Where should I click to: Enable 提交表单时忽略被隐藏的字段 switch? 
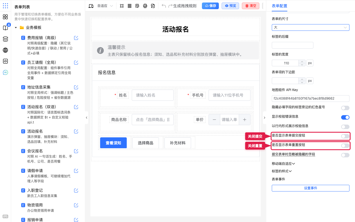(345, 155)
